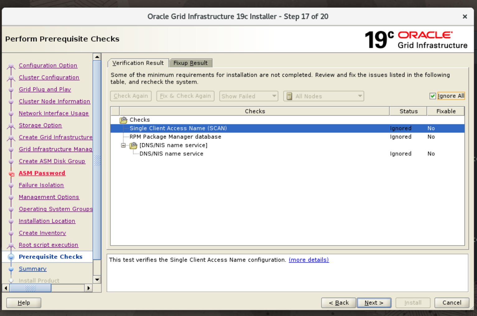Go to Create Inventory step
Screen dimensions: 477x316
point(42,233)
